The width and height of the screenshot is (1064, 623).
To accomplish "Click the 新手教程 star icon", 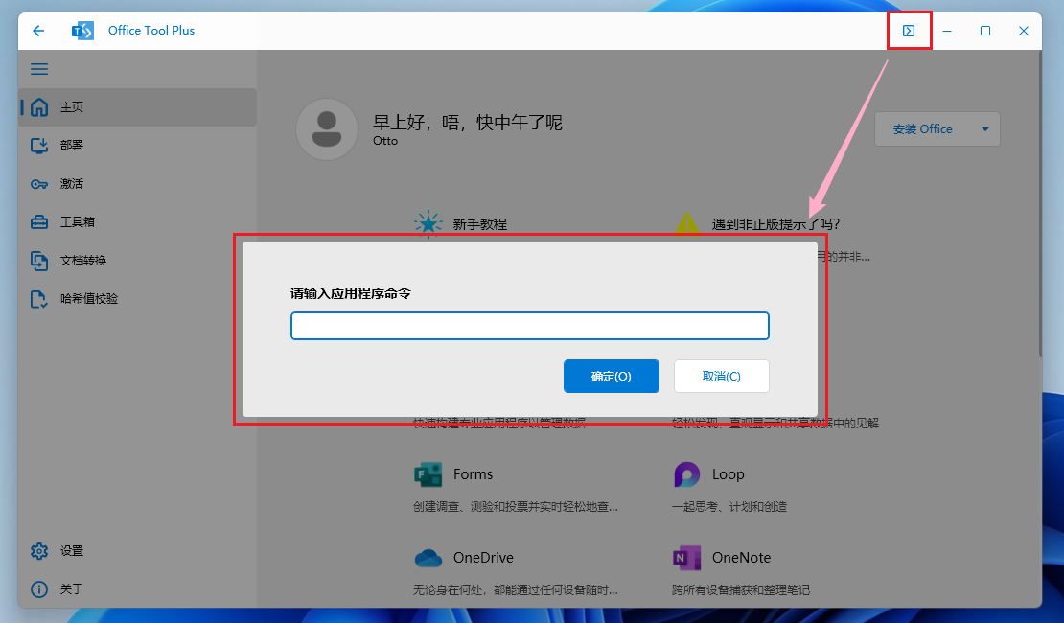I will [x=428, y=223].
